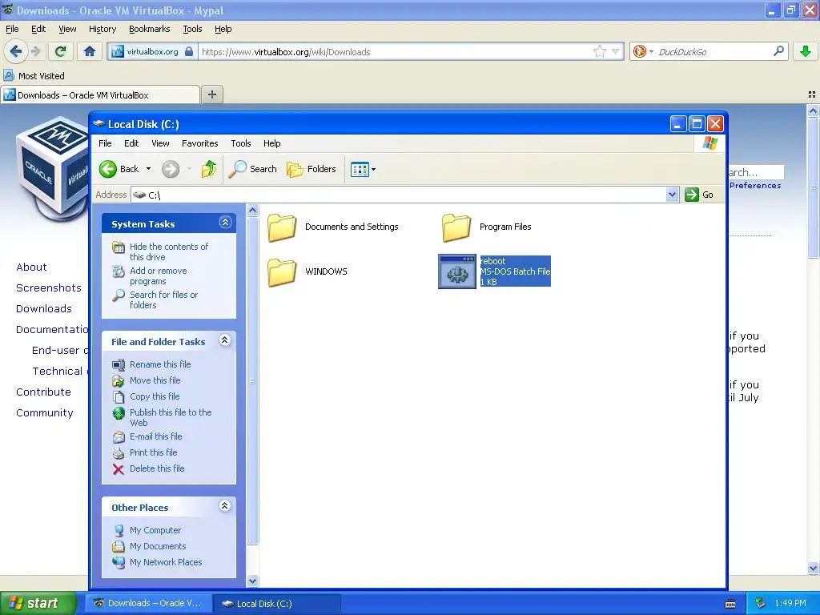Open the Explorer Tools menu
820x615 pixels.
(x=240, y=143)
